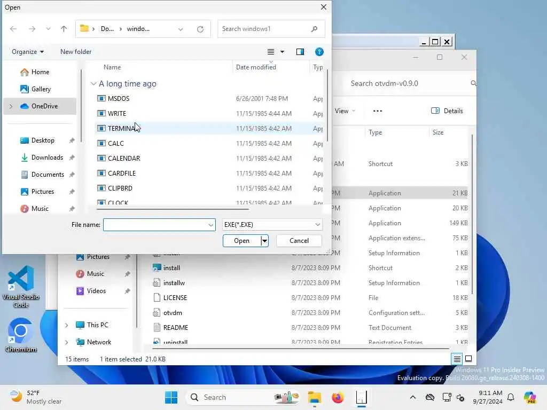This screenshot has width=547, height=410.
Task: Open the notifications bell
Action: click(x=511, y=397)
